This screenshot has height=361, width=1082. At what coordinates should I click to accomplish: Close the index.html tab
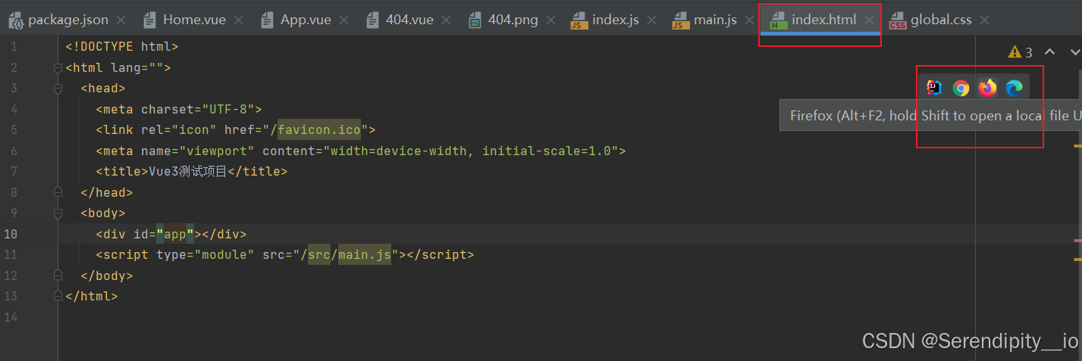coord(869,20)
